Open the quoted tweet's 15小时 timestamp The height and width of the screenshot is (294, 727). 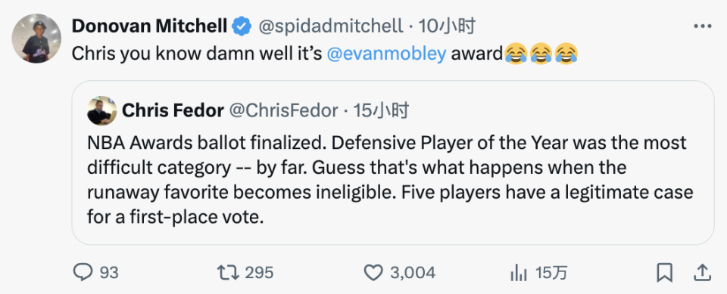coord(381,110)
